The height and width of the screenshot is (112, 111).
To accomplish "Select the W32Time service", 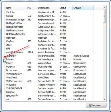I will 11,85.
